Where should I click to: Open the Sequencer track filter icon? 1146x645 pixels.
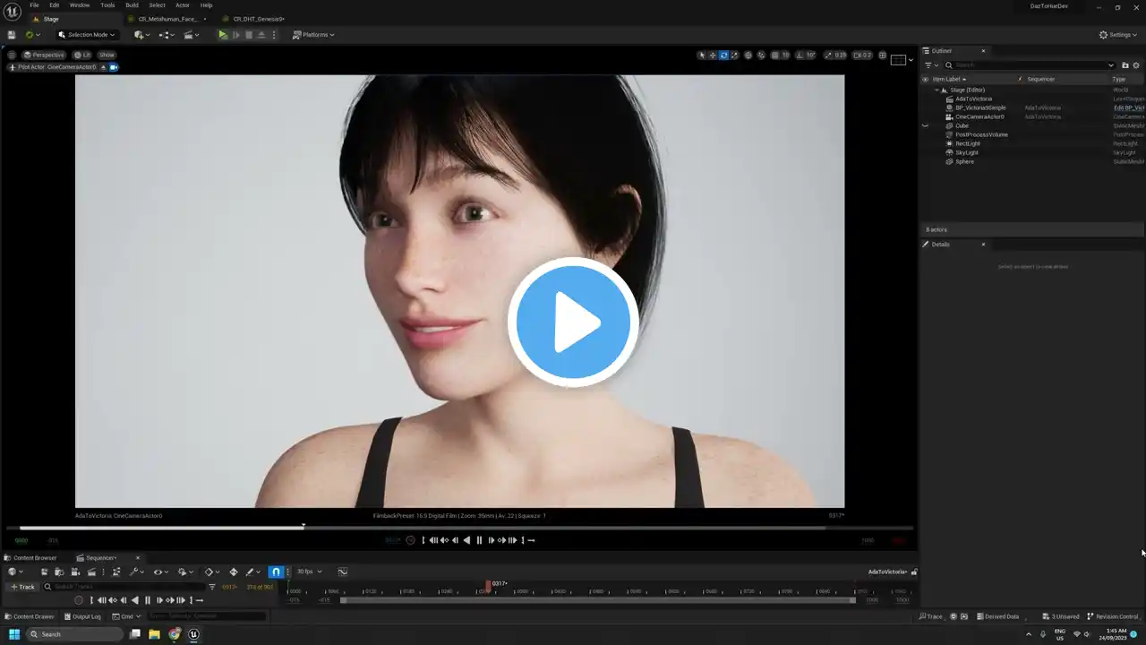[212, 587]
